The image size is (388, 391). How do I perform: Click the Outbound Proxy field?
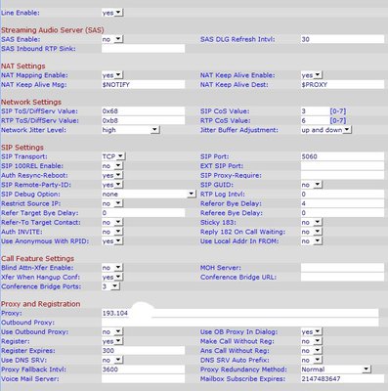pyautogui.click(x=240, y=323)
